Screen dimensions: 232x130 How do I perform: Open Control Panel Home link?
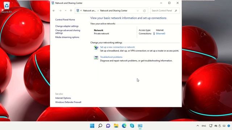(65, 19)
